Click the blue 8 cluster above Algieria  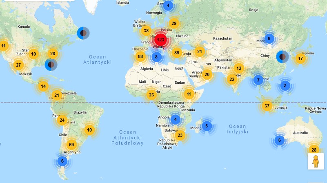156,57
